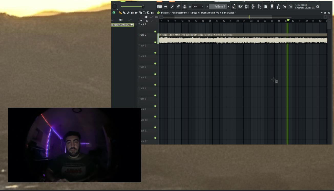Click waveform icon above track headers
Screen dimensions: 334x191
pyautogui.click(x=147, y=17)
